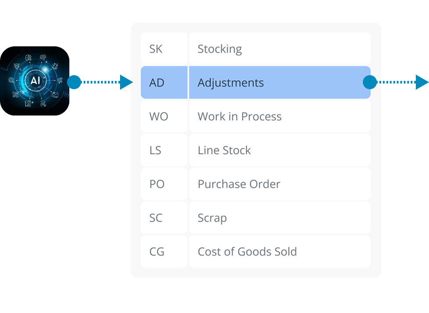Screen dimensions: 429x313
Task: Click the arrowhead pointing at AD row
Action: click(x=126, y=82)
